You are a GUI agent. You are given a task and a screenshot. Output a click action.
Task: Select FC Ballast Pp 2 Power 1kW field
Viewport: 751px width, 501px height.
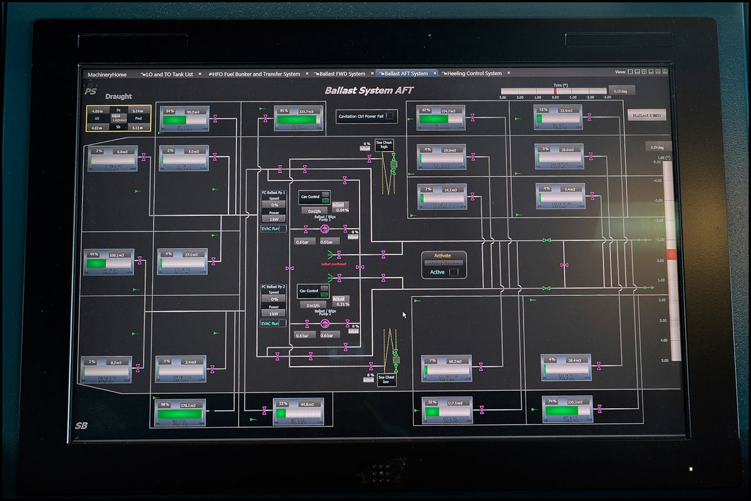pyautogui.click(x=274, y=314)
